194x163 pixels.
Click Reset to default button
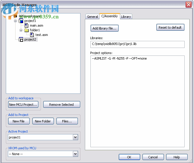[170, 27]
